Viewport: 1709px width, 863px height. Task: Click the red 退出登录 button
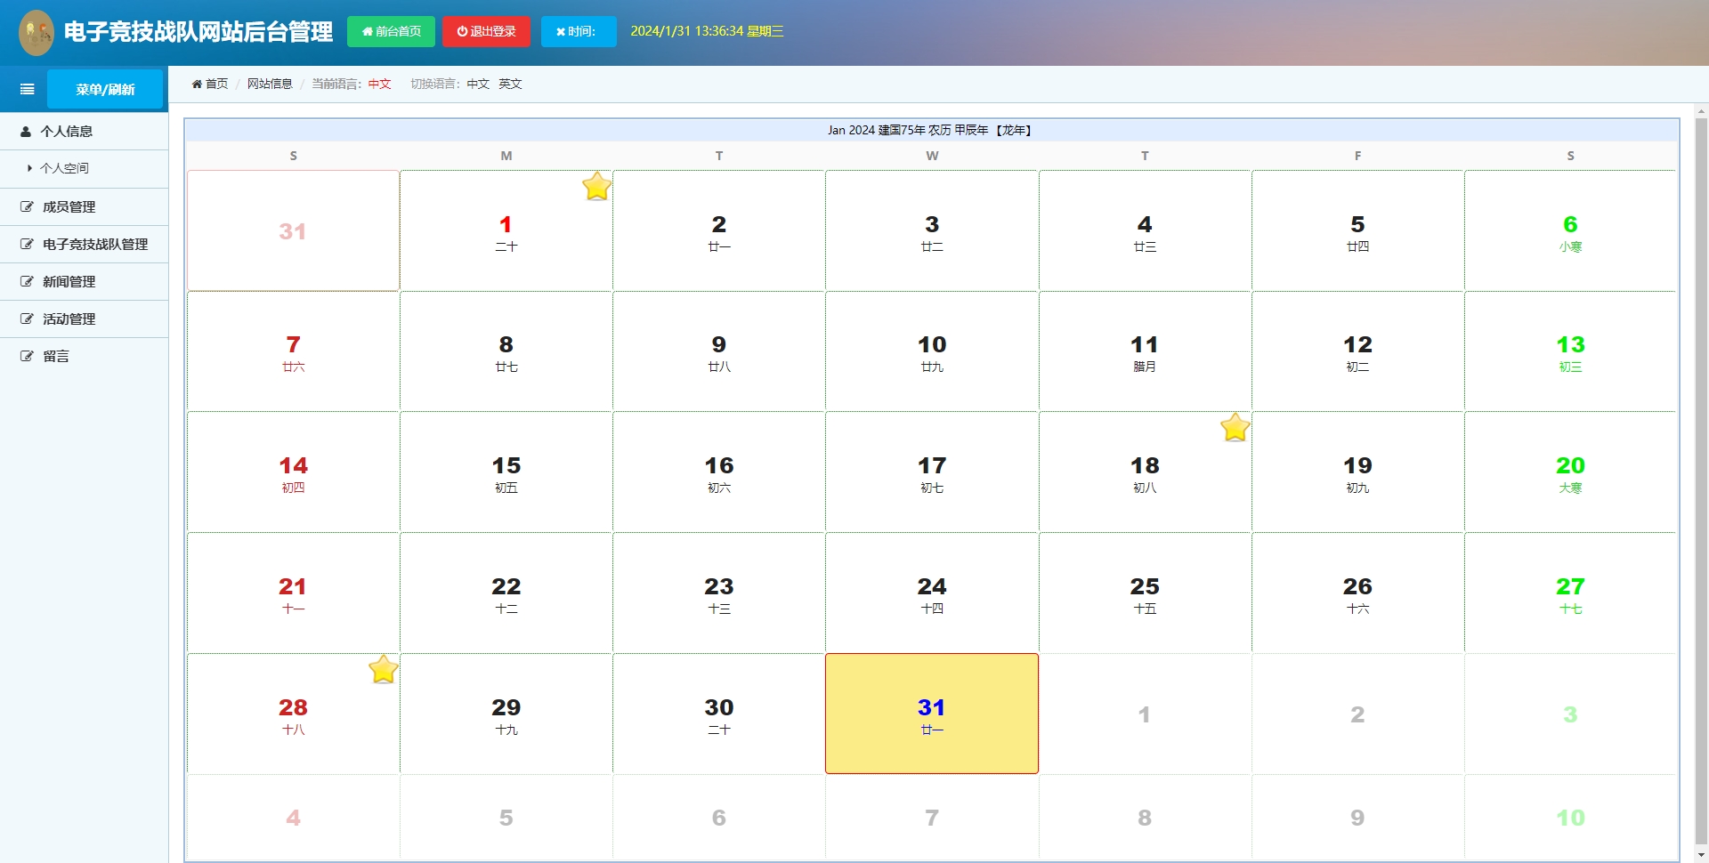[x=486, y=31]
